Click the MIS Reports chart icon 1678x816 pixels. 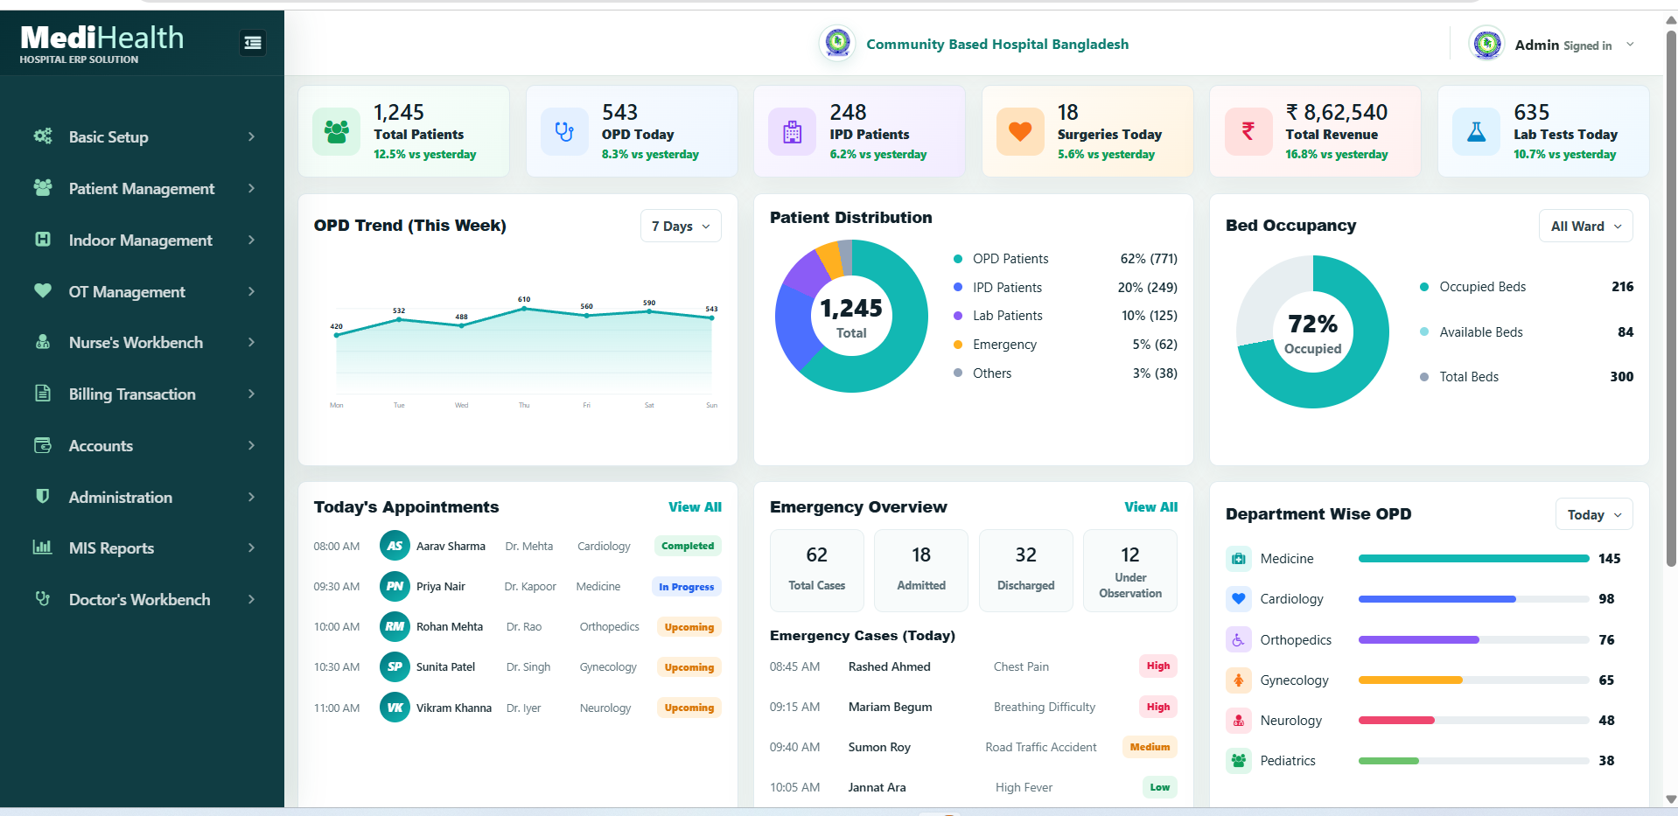(42, 547)
